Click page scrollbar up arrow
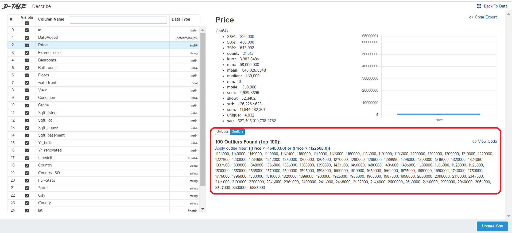512x233 pixels. [509, 14]
